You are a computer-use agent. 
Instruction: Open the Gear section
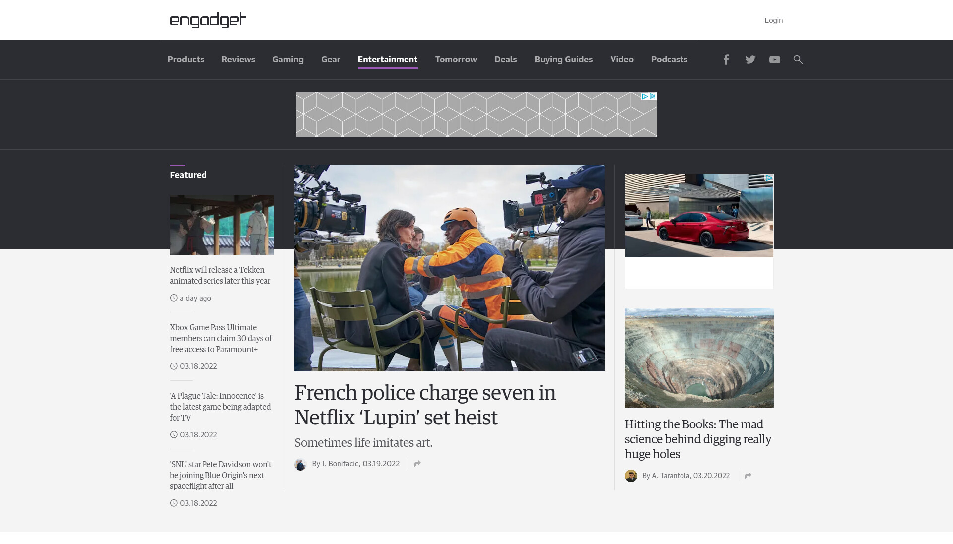[331, 60]
